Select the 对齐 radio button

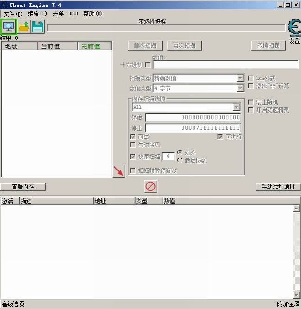(x=180, y=152)
